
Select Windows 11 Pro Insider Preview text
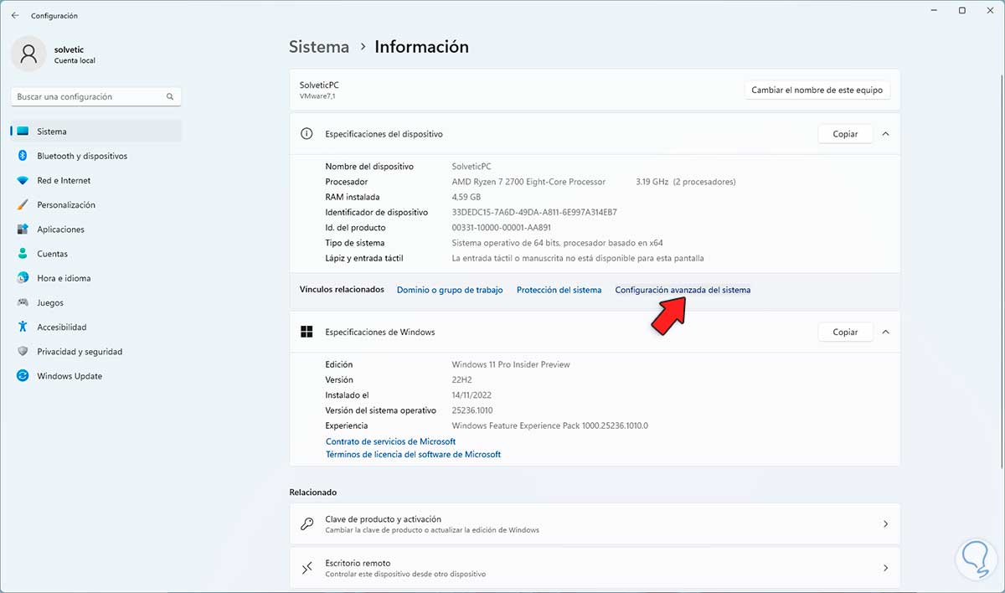(511, 364)
